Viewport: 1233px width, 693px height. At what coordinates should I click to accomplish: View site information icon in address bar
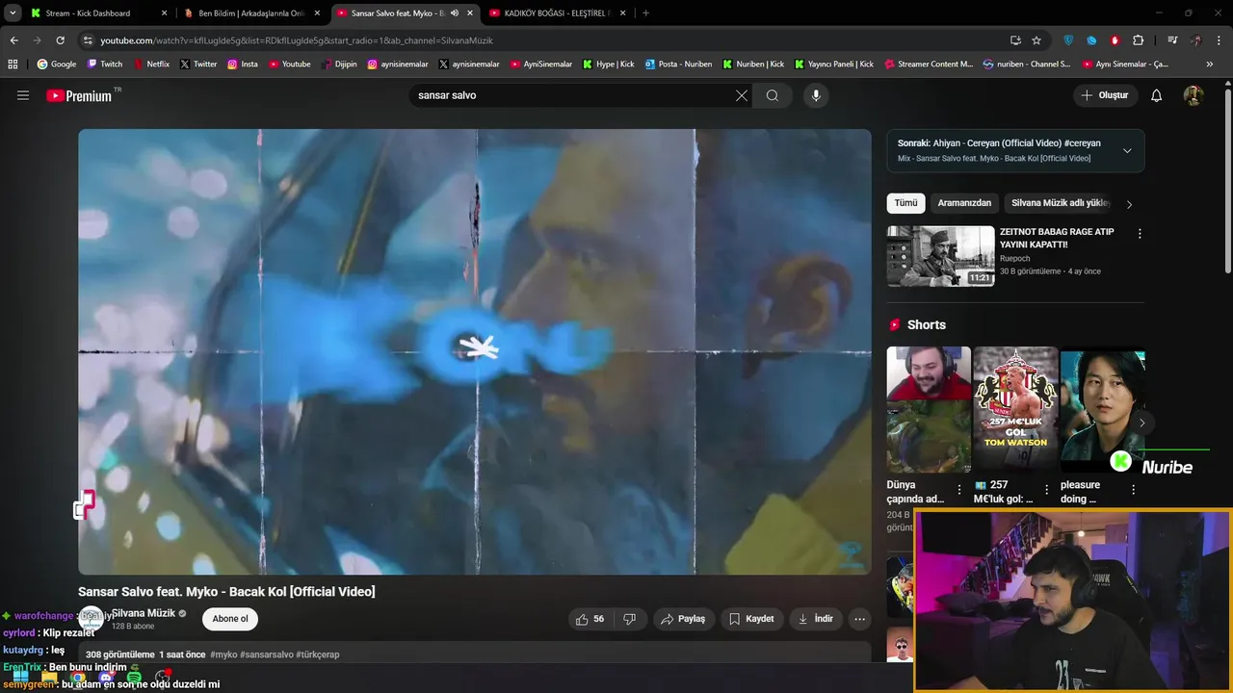coord(88,40)
